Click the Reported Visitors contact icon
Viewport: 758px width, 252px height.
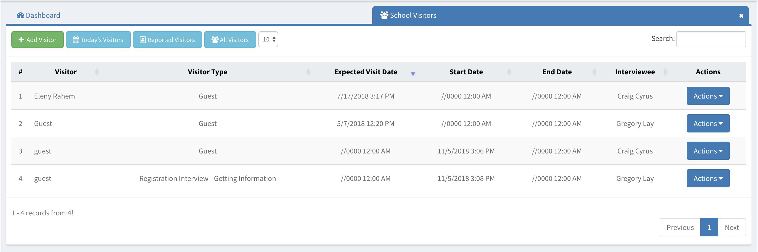point(143,40)
